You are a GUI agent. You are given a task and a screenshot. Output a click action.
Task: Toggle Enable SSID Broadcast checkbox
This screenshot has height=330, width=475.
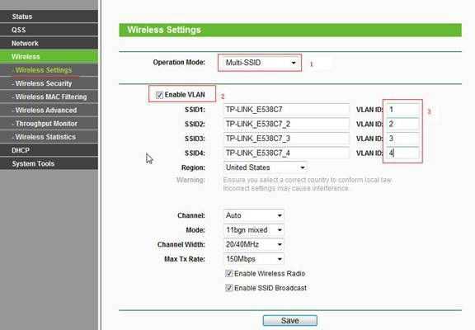click(x=229, y=288)
